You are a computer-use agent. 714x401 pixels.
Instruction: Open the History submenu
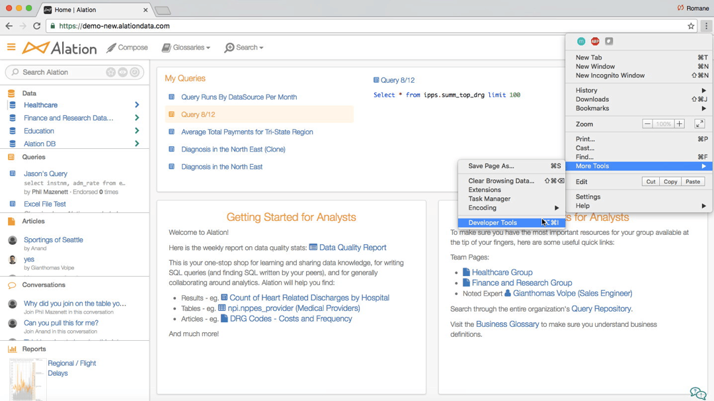(x=639, y=90)
